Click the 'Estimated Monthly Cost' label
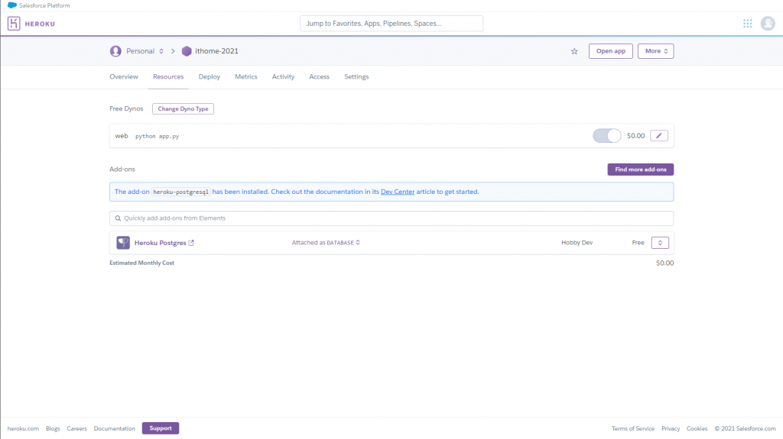783x439 pixels. tap(141, 263)
